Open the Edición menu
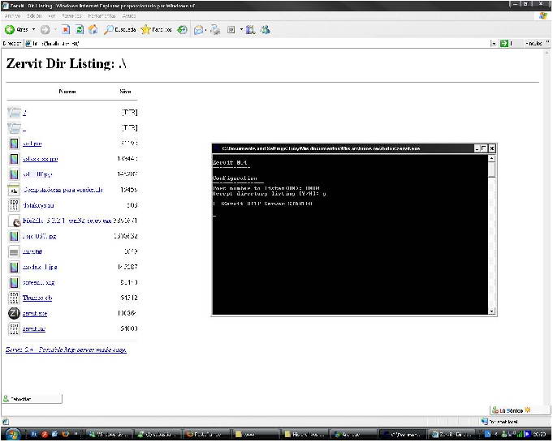Viewport: 553px width, 442px height. tap(34, 16)
